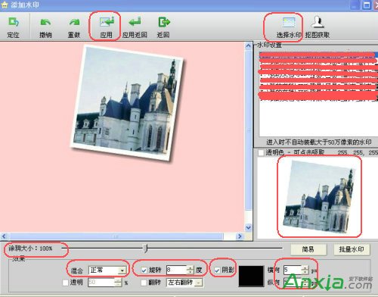378x297 pixels.
Task: Open the 混合 blend mode dropdown
Action: [x=122, y=270]
